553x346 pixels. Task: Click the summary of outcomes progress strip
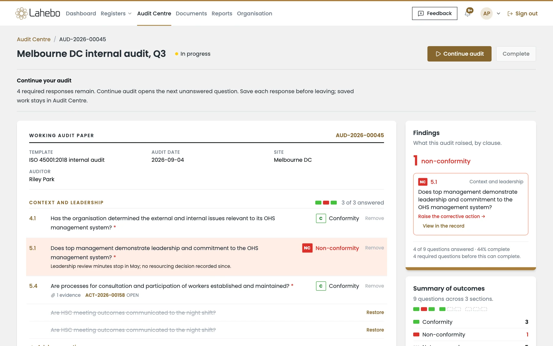(450, 309)
